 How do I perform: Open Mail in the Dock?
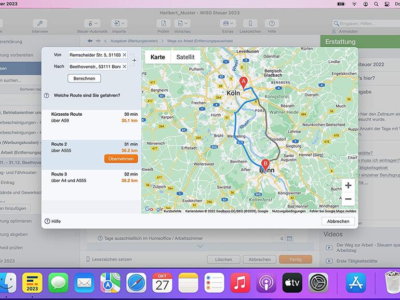(x=85, y=283)
